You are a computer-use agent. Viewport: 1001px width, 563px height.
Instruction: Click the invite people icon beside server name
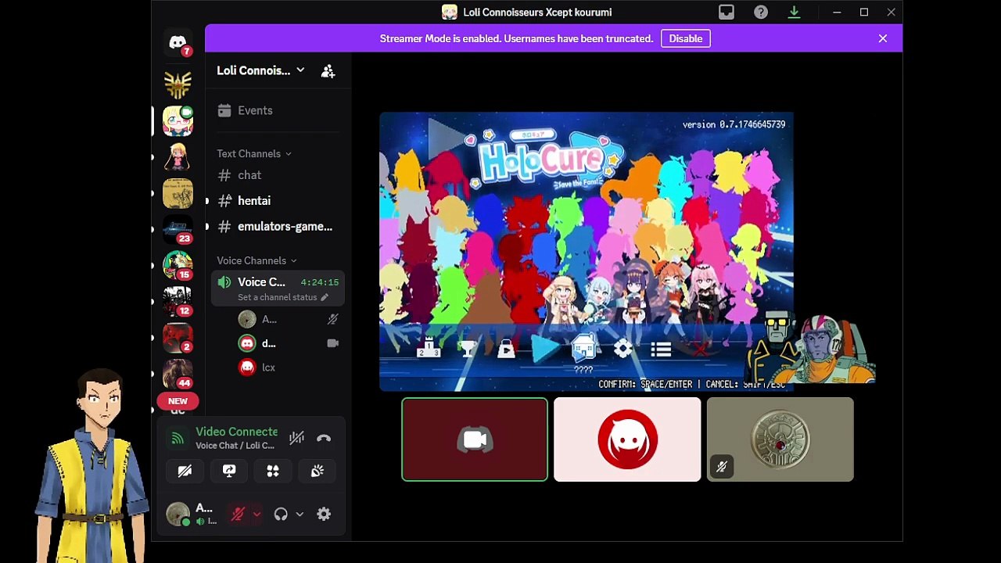tap(328, 71)
